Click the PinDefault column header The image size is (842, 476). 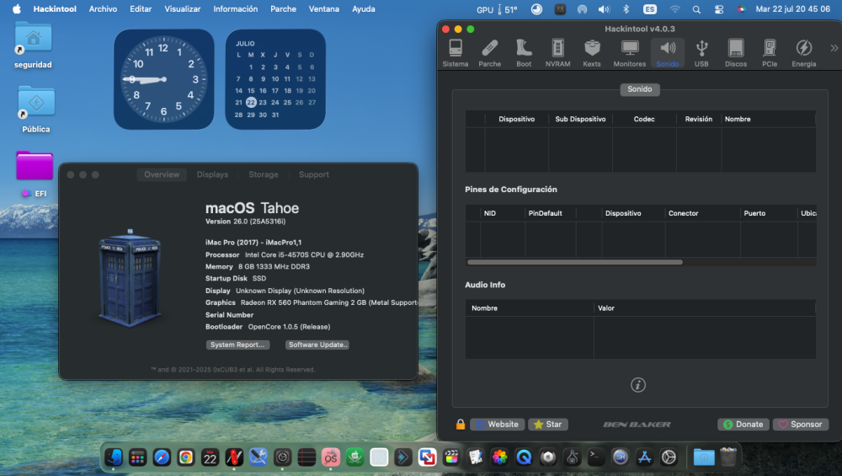click(545, 213)
